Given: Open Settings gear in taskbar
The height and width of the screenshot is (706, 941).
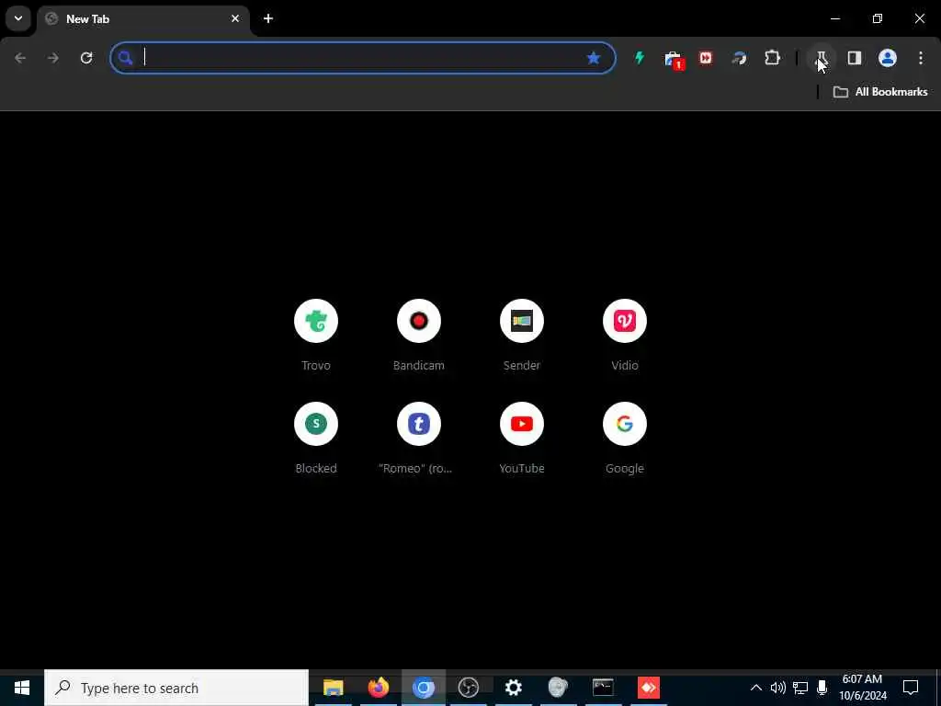Looking at the screenshot, I should pos(513,688).
